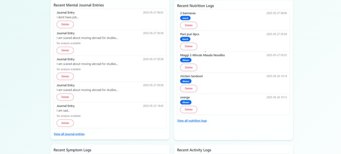
Task: Delete the "i dont have job" journal entry
Action: point(65,24)
